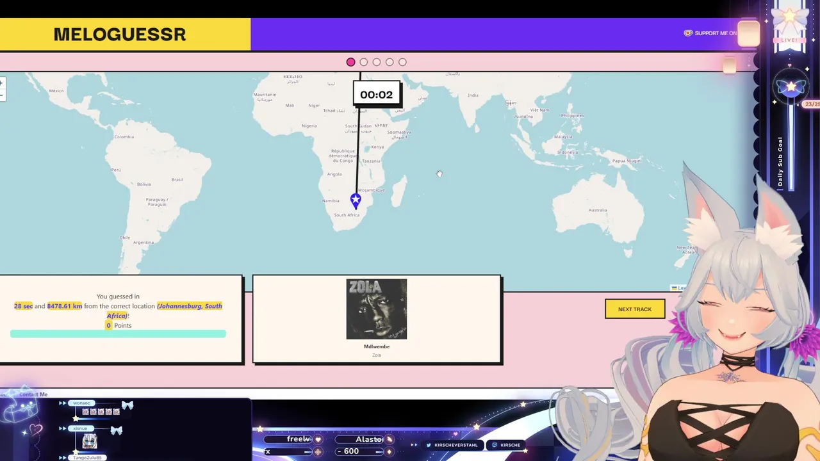Click the 'You guessed in' text
This screenshot has width=820, height=461.
(118, 296)
